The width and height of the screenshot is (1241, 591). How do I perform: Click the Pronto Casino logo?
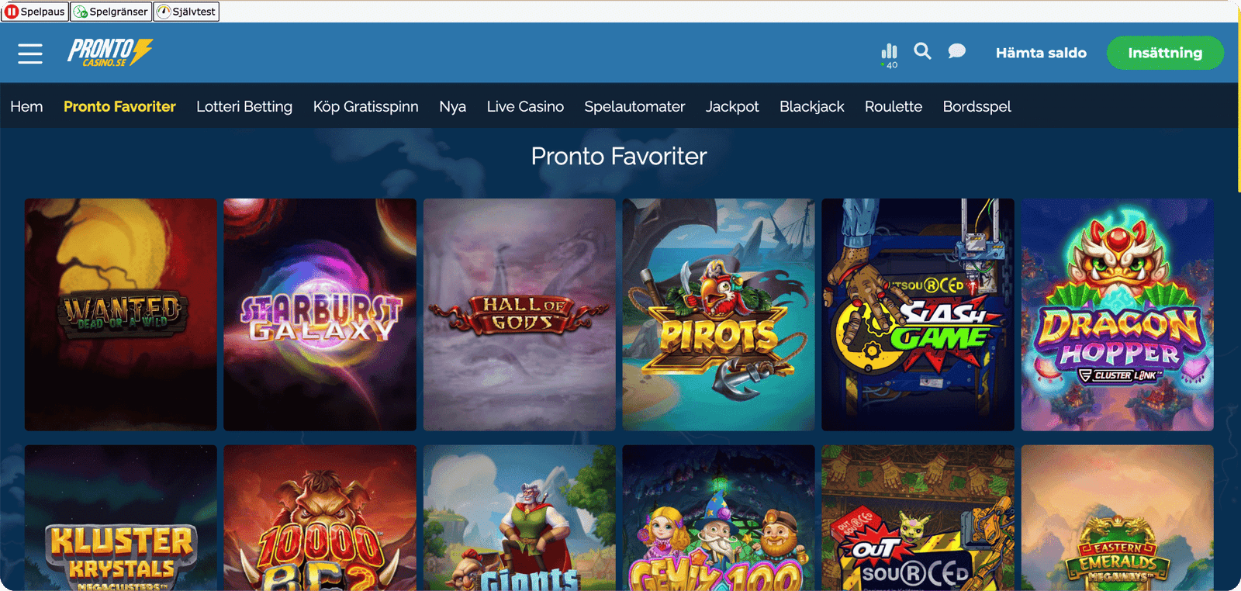tap(110, 53)
